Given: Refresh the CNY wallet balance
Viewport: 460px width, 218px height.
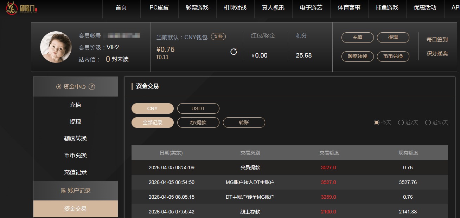Looking at the screenshot, I should pos(233,51).
